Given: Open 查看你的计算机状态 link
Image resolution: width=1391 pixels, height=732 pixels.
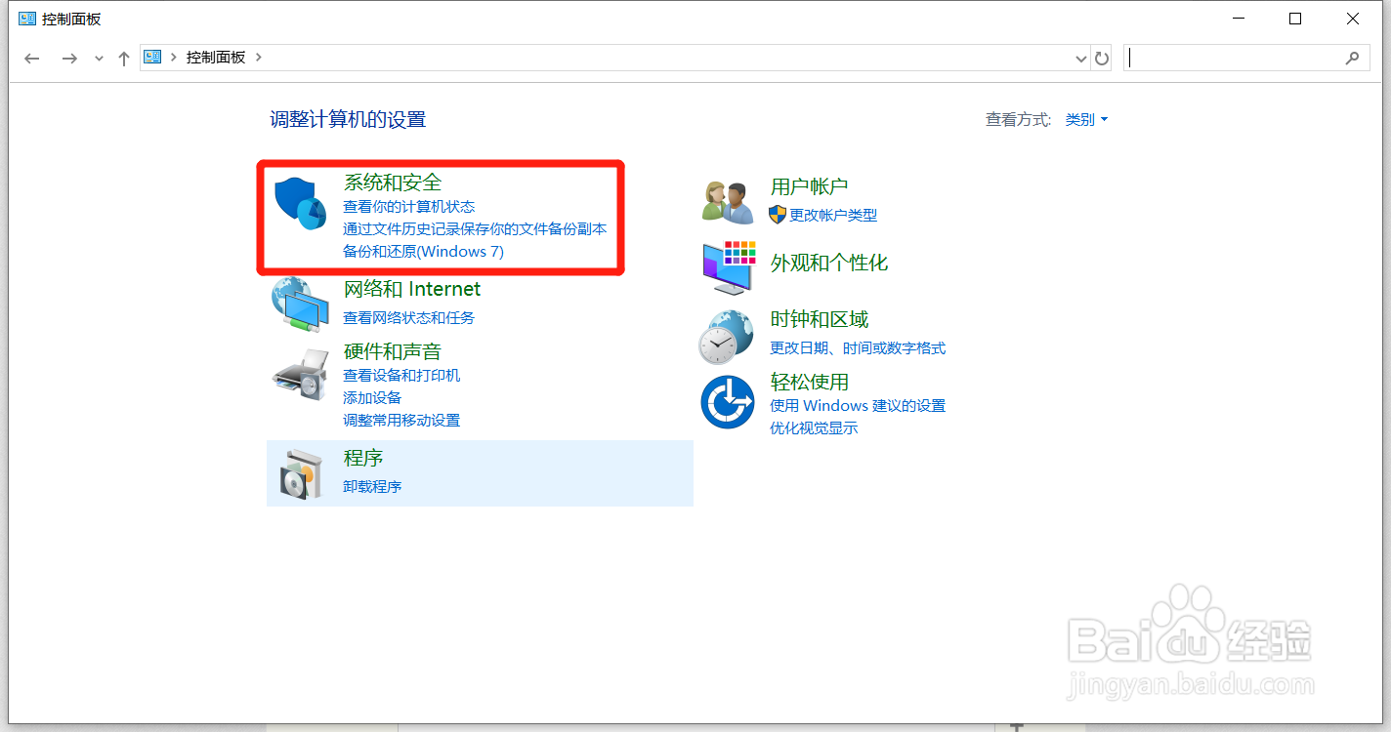Looking at the screenshot, I should point(408,207).
